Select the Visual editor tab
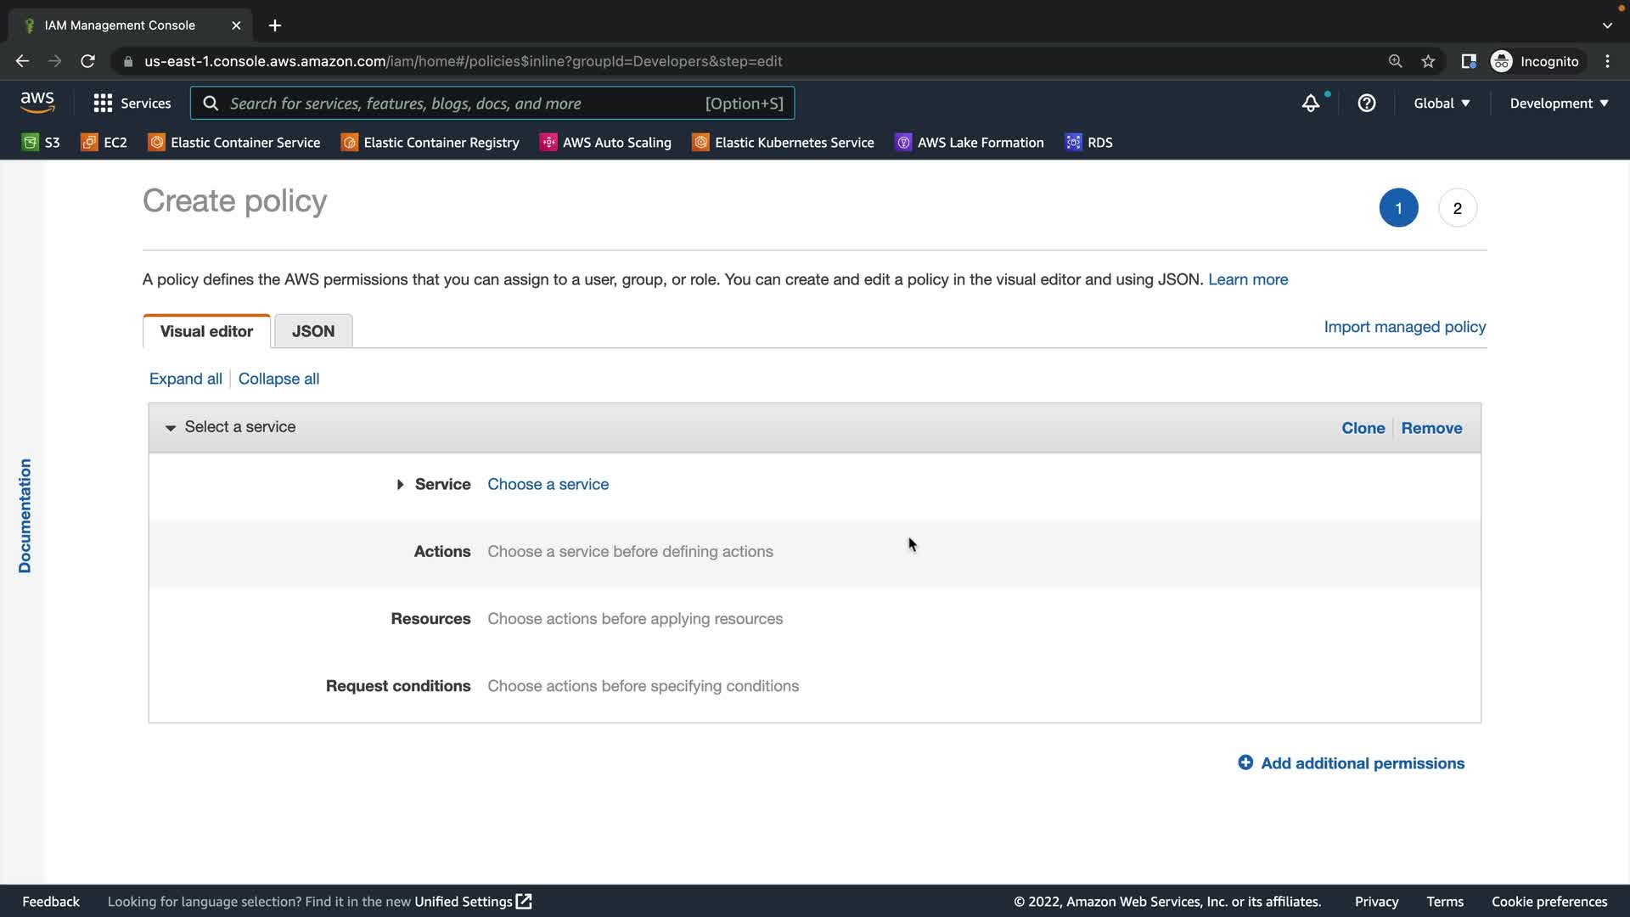 pos(206,332)
